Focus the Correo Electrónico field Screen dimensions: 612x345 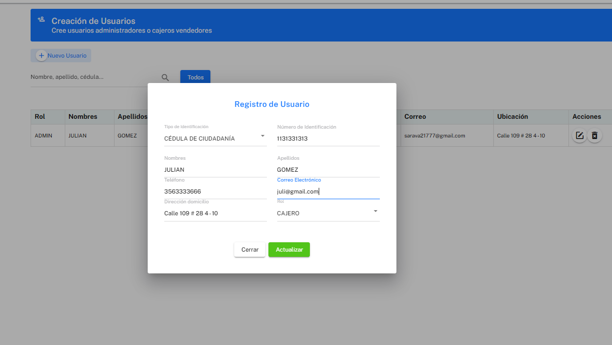point(328,192)
